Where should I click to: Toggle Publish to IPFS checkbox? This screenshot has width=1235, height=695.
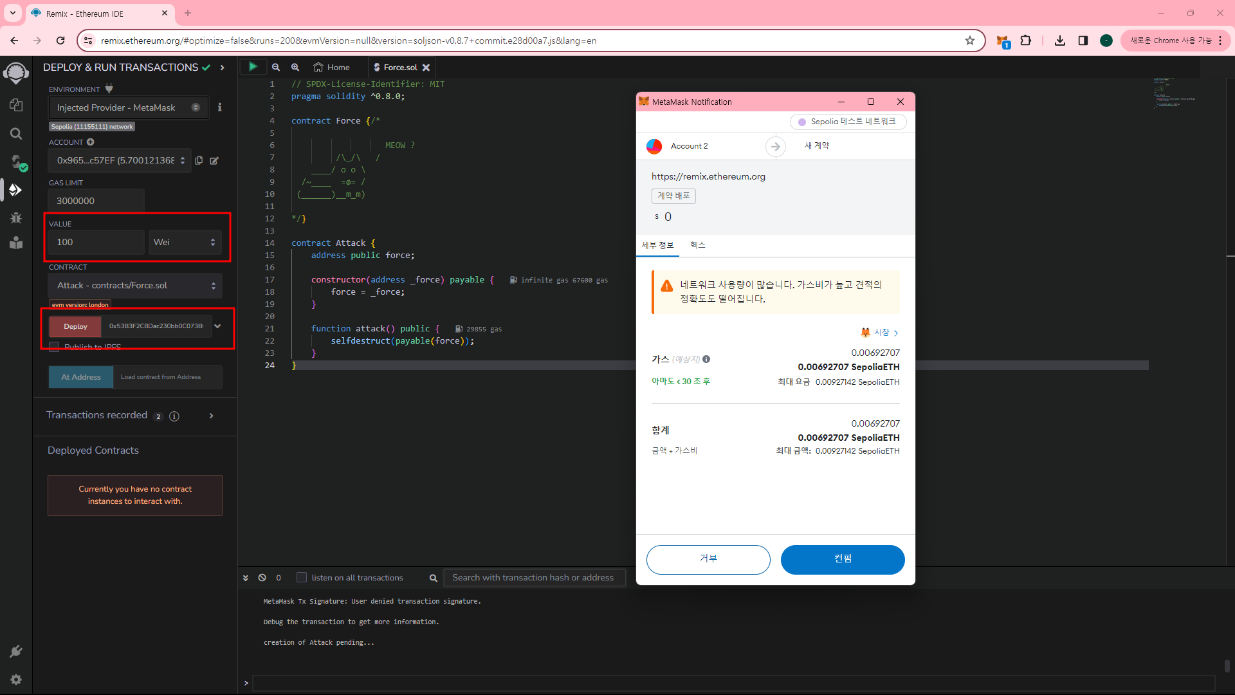[54, 347]
